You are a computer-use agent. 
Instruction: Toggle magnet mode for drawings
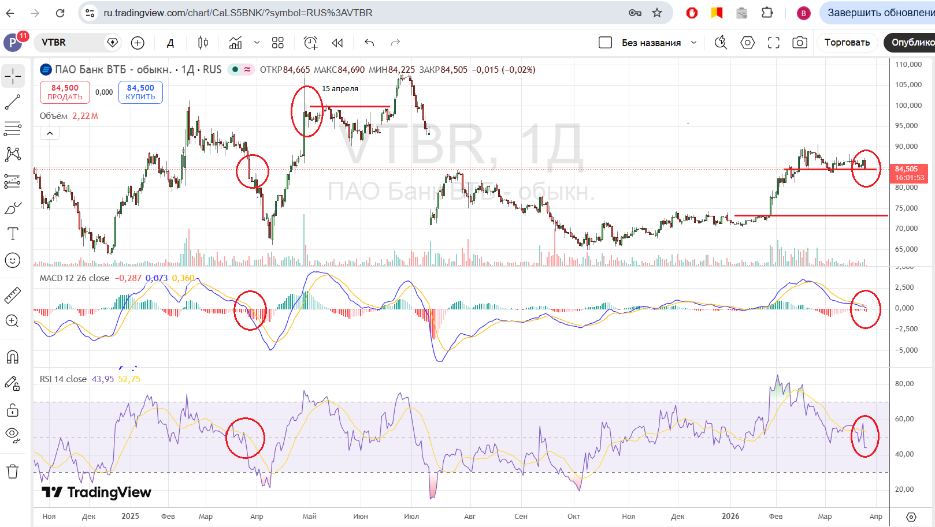[x=13, y=357]
